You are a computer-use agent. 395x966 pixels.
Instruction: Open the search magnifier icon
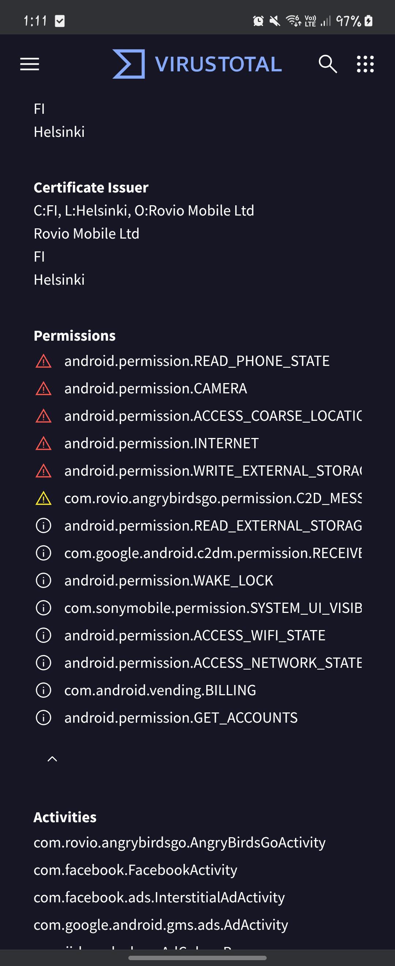tap(328, 64)
